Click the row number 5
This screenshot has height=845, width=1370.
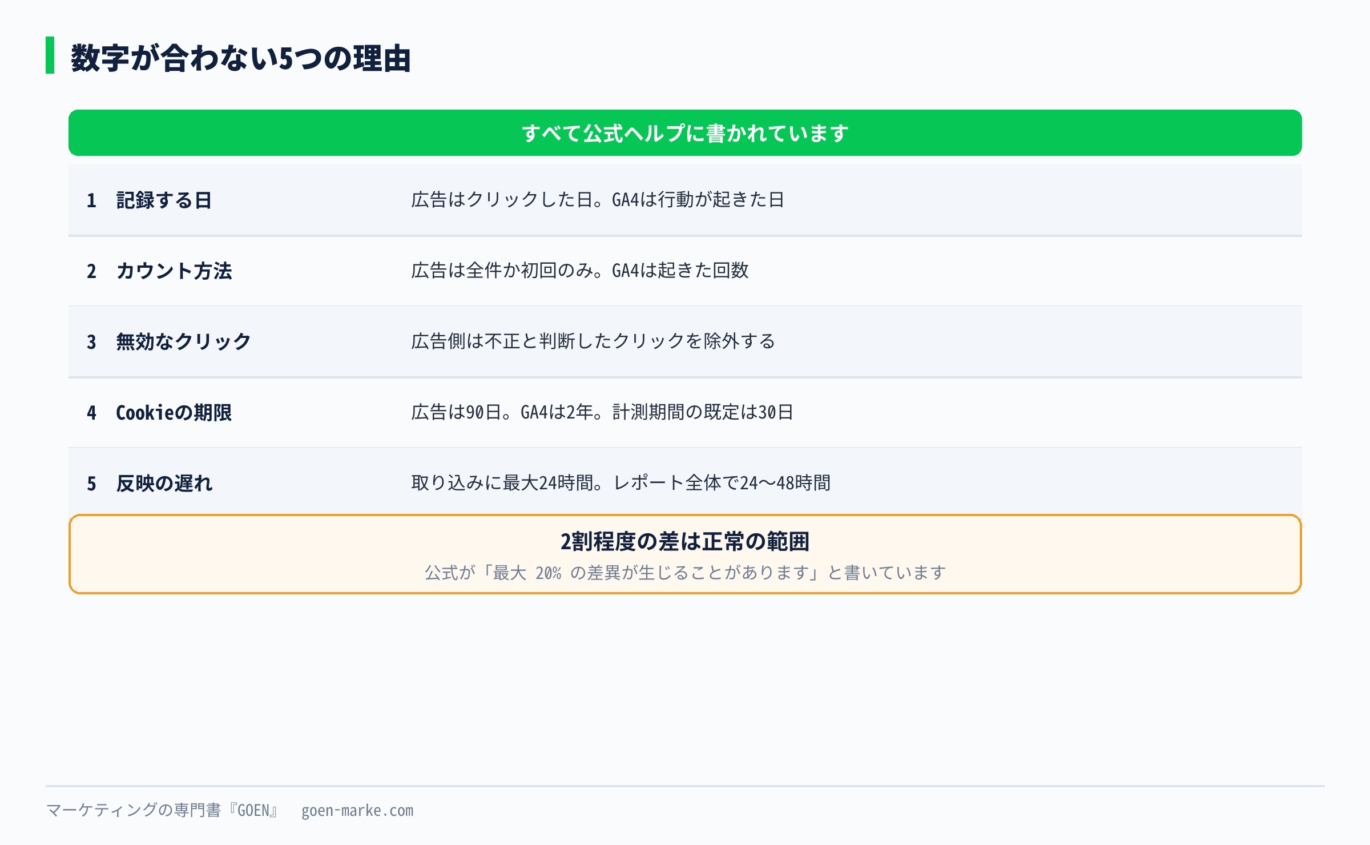[x=91, y=484]
